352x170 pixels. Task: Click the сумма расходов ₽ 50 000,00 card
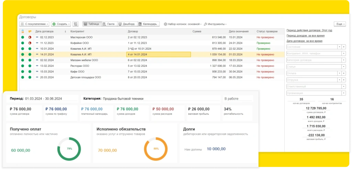point(168,113)
